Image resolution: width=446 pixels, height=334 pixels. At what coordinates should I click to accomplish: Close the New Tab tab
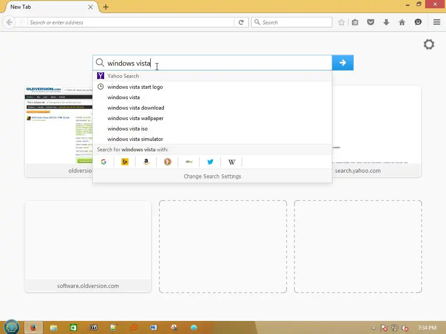[x=91, y=7]
